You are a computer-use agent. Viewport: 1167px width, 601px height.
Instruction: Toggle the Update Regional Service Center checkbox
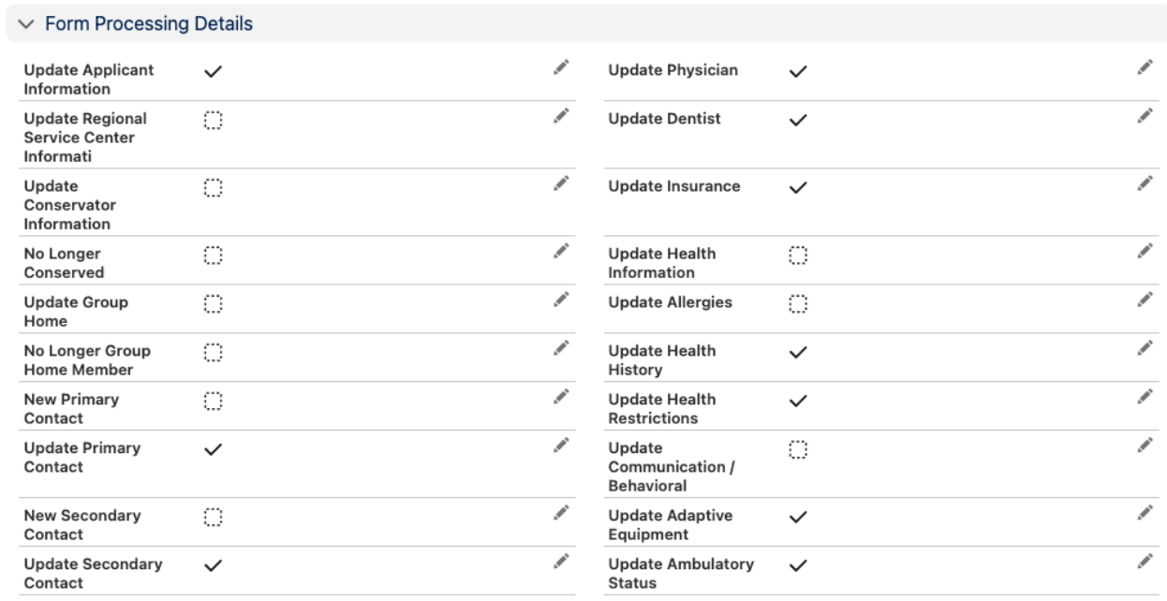pos(214,121)
